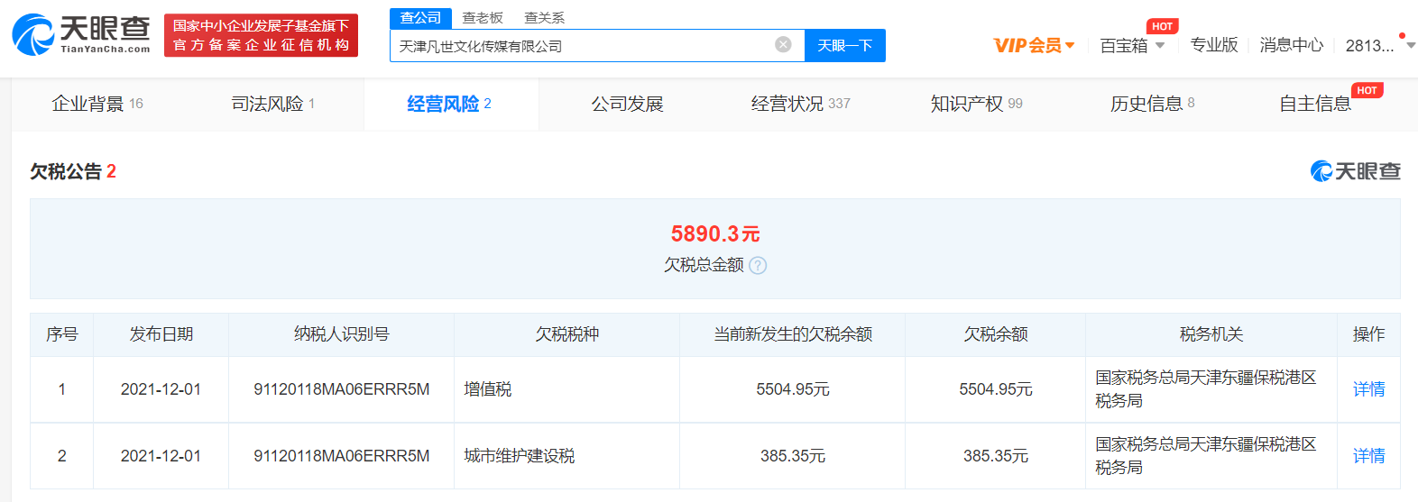Click the 欠税税种 column header
This screenshot has height=502, width=1418.
pos(566,334)
